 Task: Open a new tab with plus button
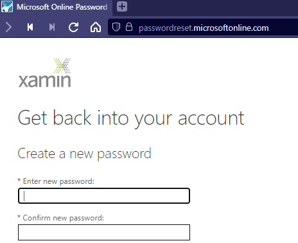[122, 6]
